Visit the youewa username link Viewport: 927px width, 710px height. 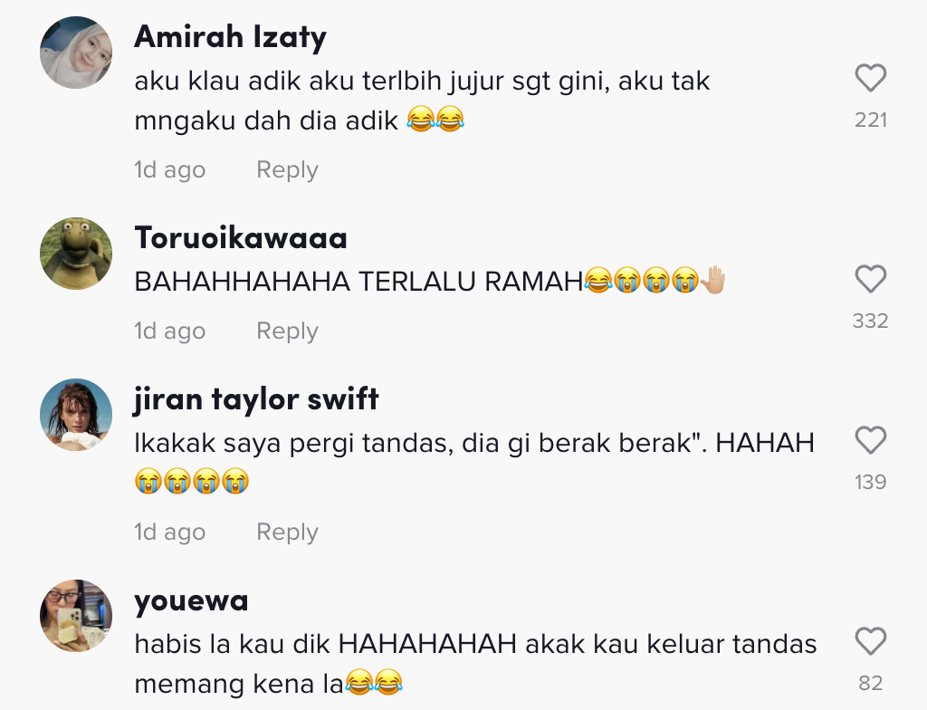(x=191, y=601)
